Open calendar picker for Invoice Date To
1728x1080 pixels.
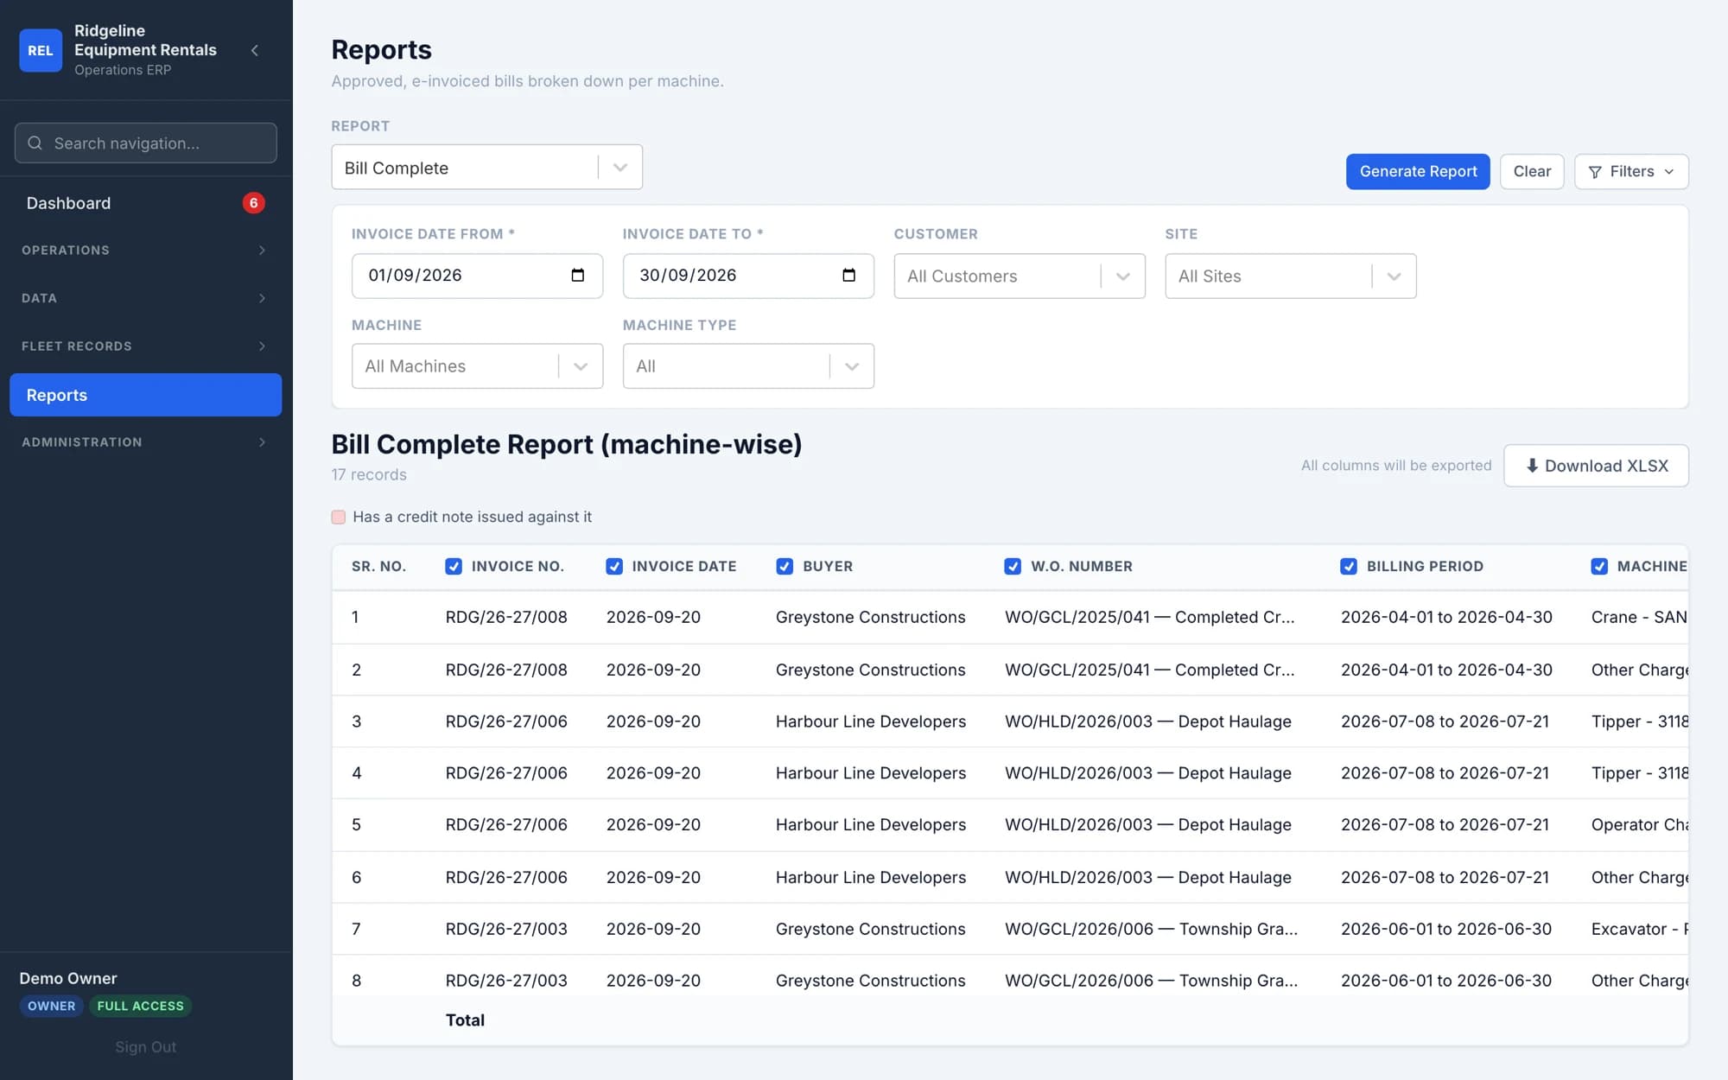tap(849, 275)
